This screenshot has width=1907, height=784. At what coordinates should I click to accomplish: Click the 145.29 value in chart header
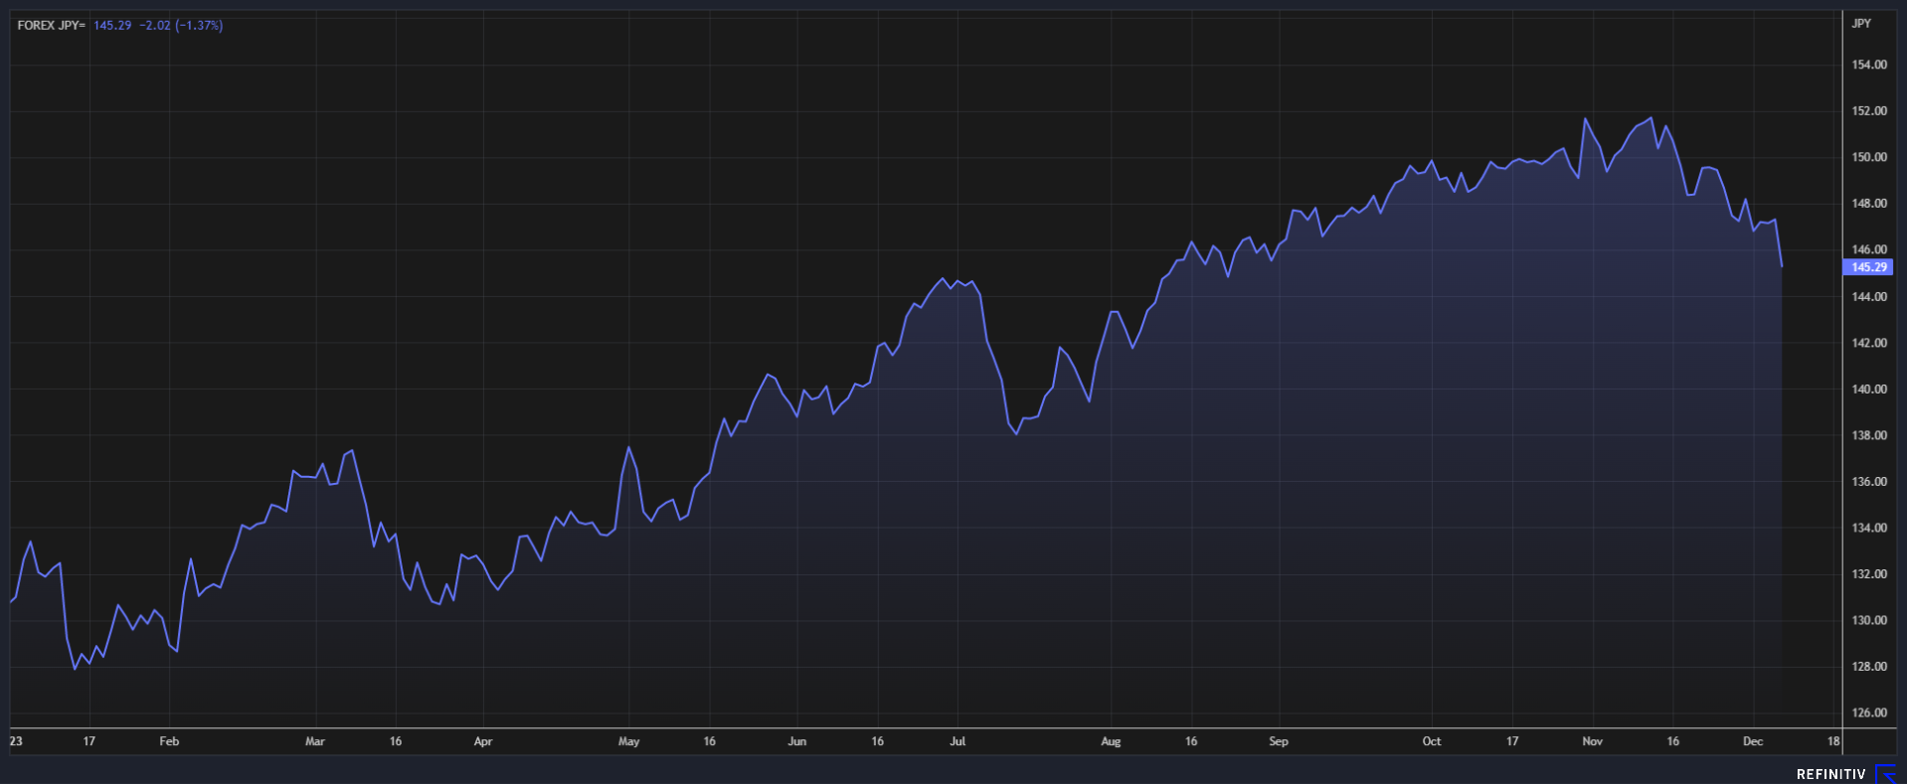[x=112, y=25]
